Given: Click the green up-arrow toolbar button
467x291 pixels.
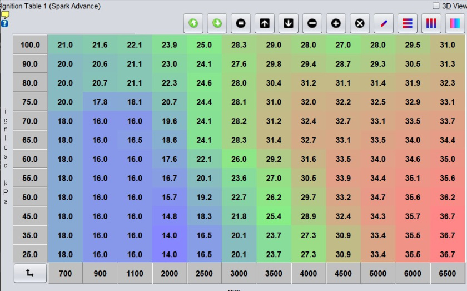Looking at the screenshot, I should click(x=193, y=23).
